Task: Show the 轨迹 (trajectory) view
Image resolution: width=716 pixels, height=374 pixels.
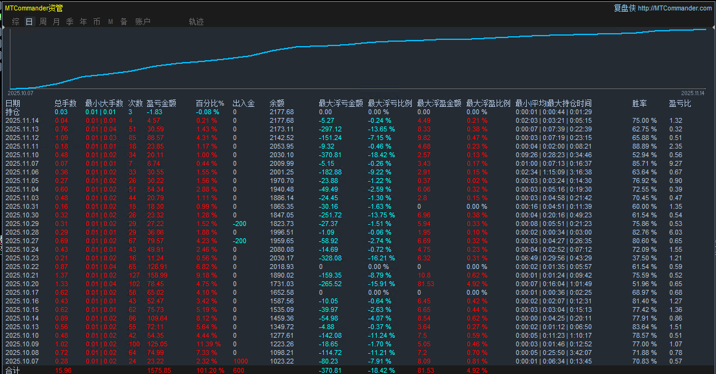Action: tap(195, 21)
